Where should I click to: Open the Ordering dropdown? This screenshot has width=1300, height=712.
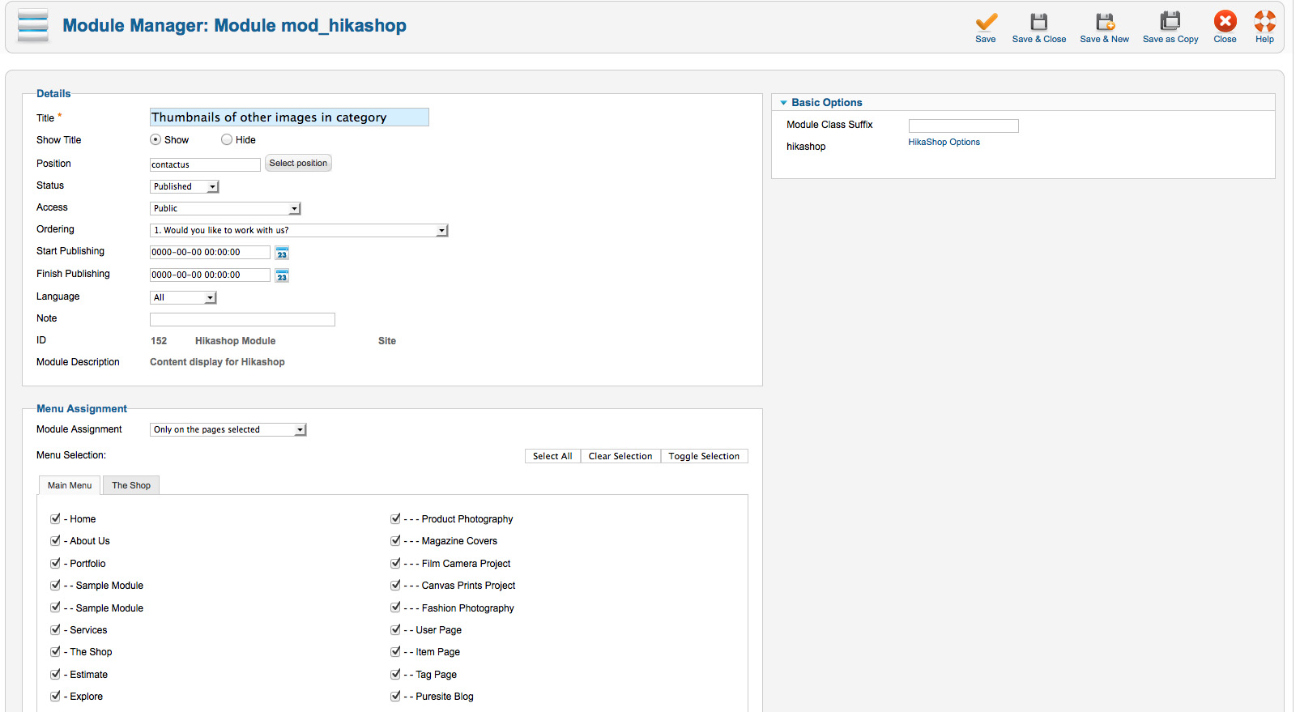click(x=299, y=230)
